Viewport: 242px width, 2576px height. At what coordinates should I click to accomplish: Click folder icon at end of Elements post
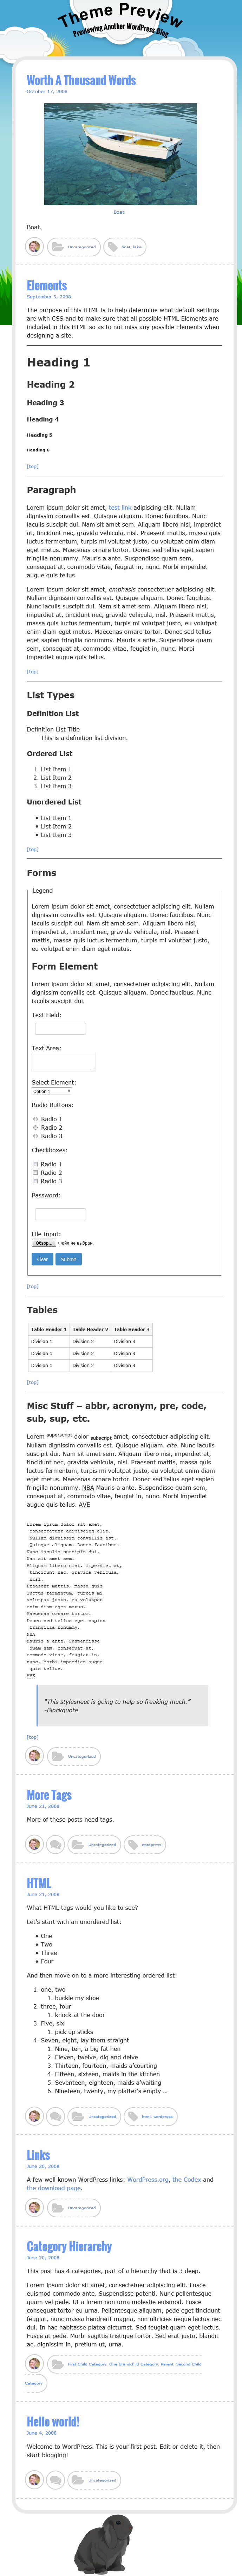[57, 1756]
